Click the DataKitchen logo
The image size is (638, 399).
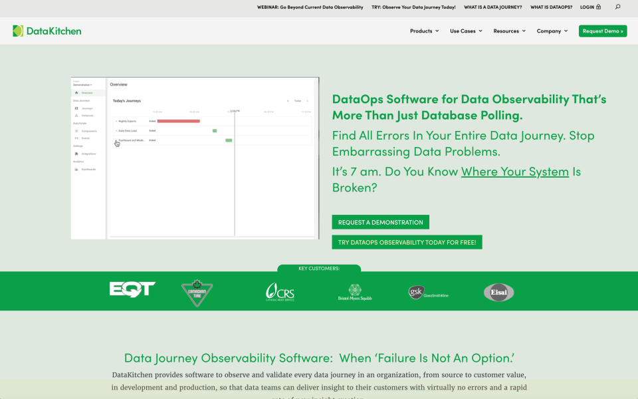47,31
